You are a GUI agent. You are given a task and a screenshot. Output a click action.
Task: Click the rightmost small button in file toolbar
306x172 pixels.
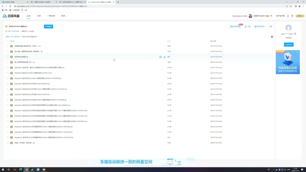[x=270, y=26]
